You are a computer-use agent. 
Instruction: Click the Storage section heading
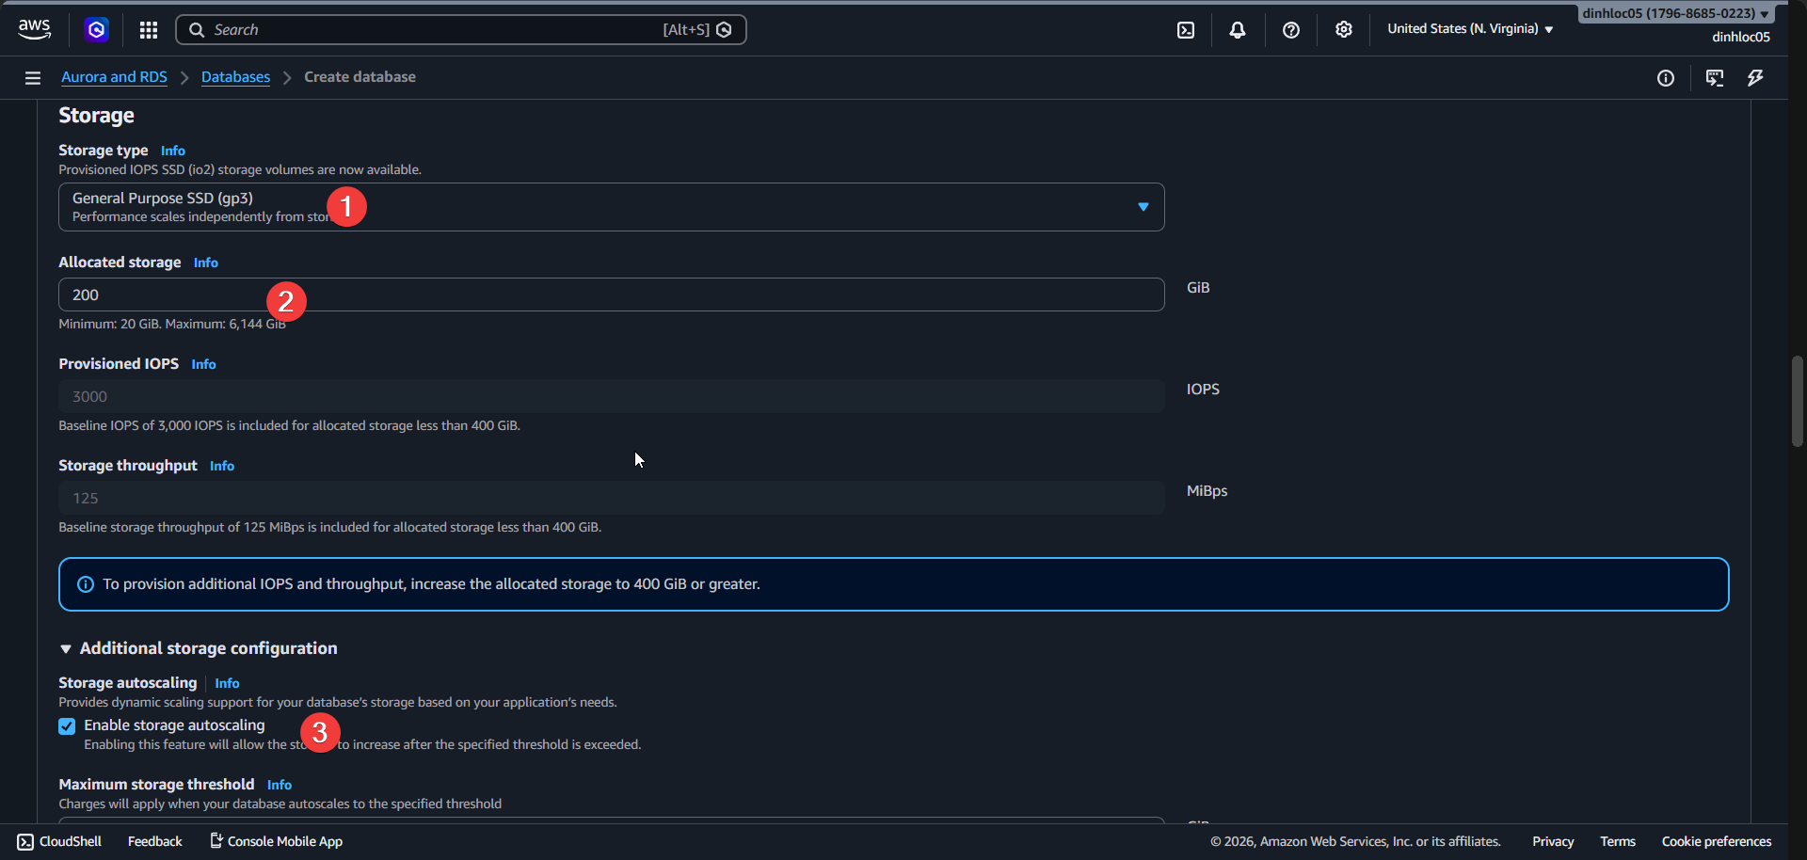point(96,116)
